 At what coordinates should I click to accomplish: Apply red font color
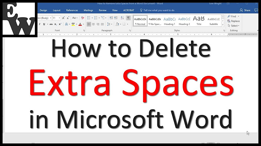coord(80,24)
